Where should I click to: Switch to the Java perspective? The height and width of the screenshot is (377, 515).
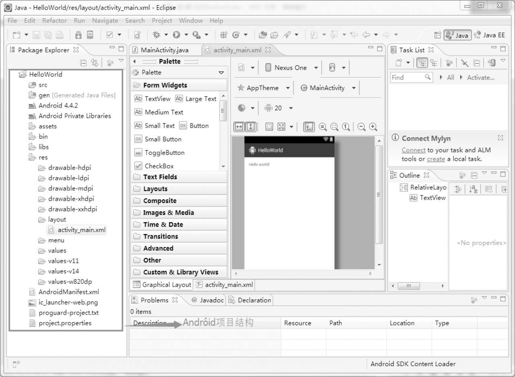[457, 35]
